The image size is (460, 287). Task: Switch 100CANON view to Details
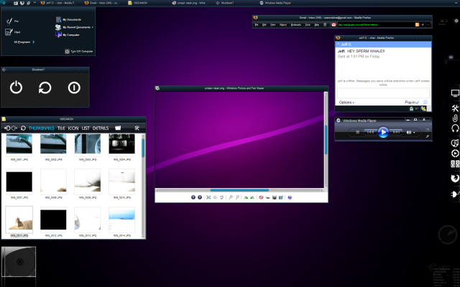(101, 128)
